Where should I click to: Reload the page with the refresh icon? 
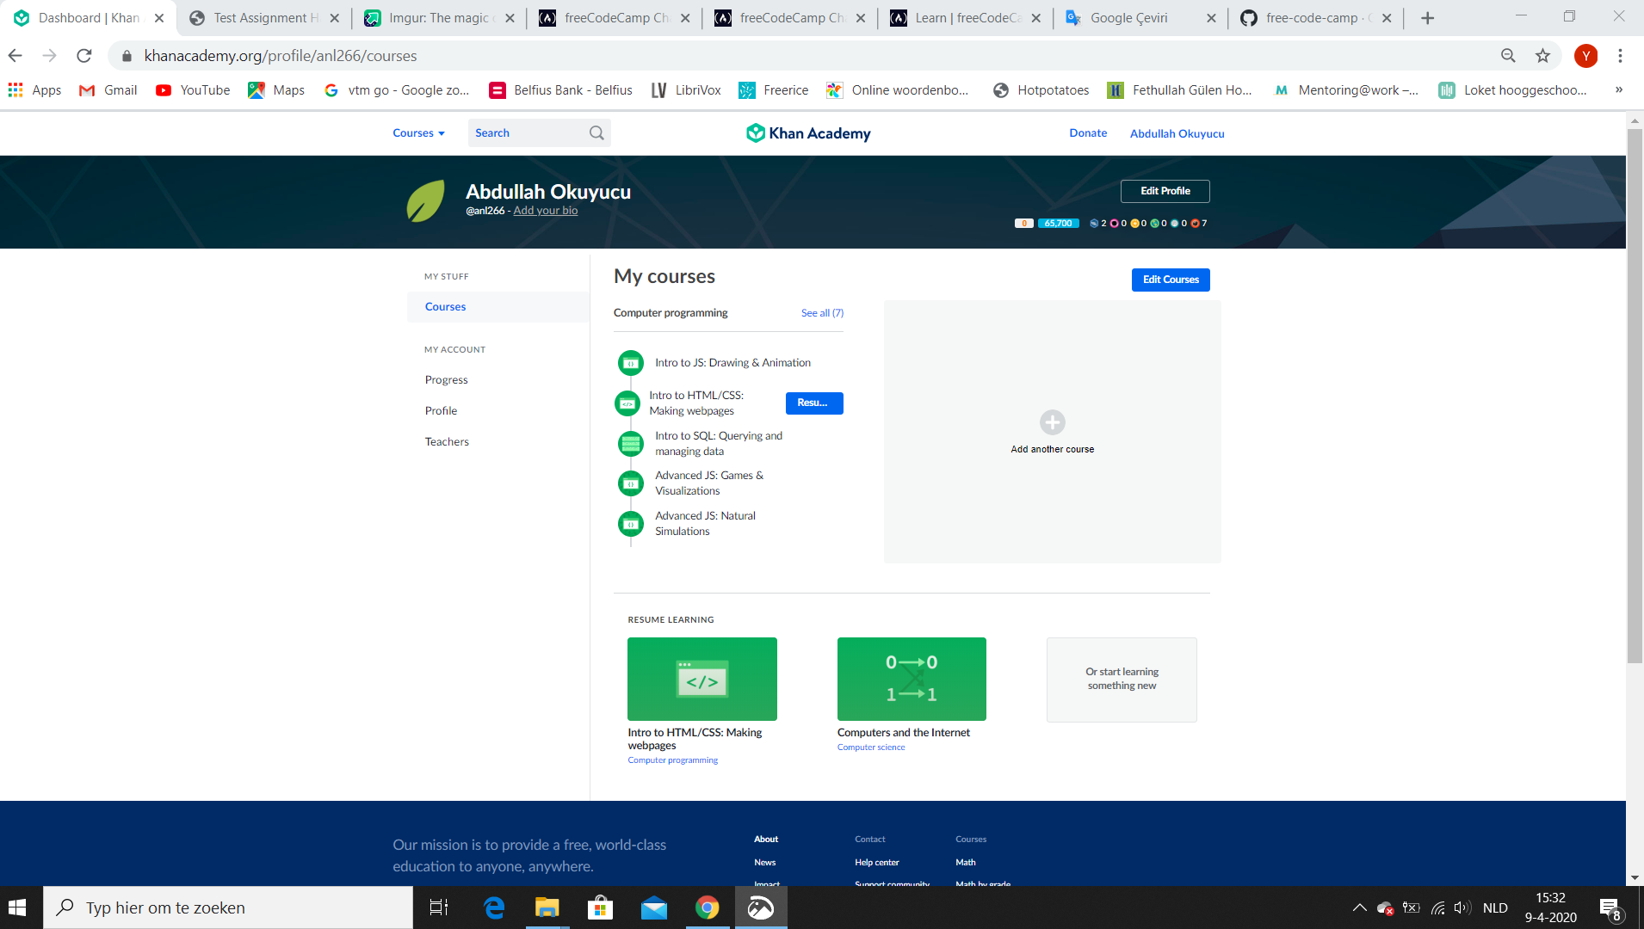tap(83, 56)
